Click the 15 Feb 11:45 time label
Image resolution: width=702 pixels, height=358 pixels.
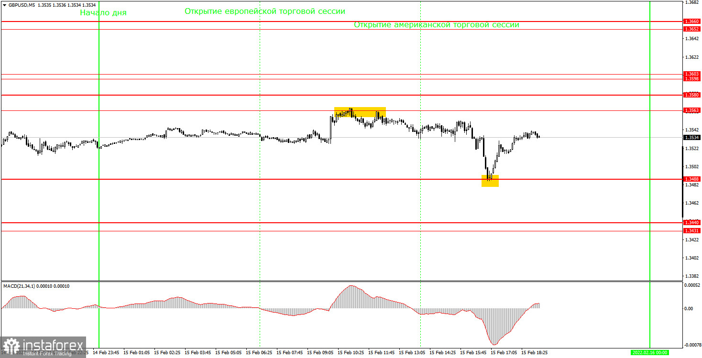point(382,352)
